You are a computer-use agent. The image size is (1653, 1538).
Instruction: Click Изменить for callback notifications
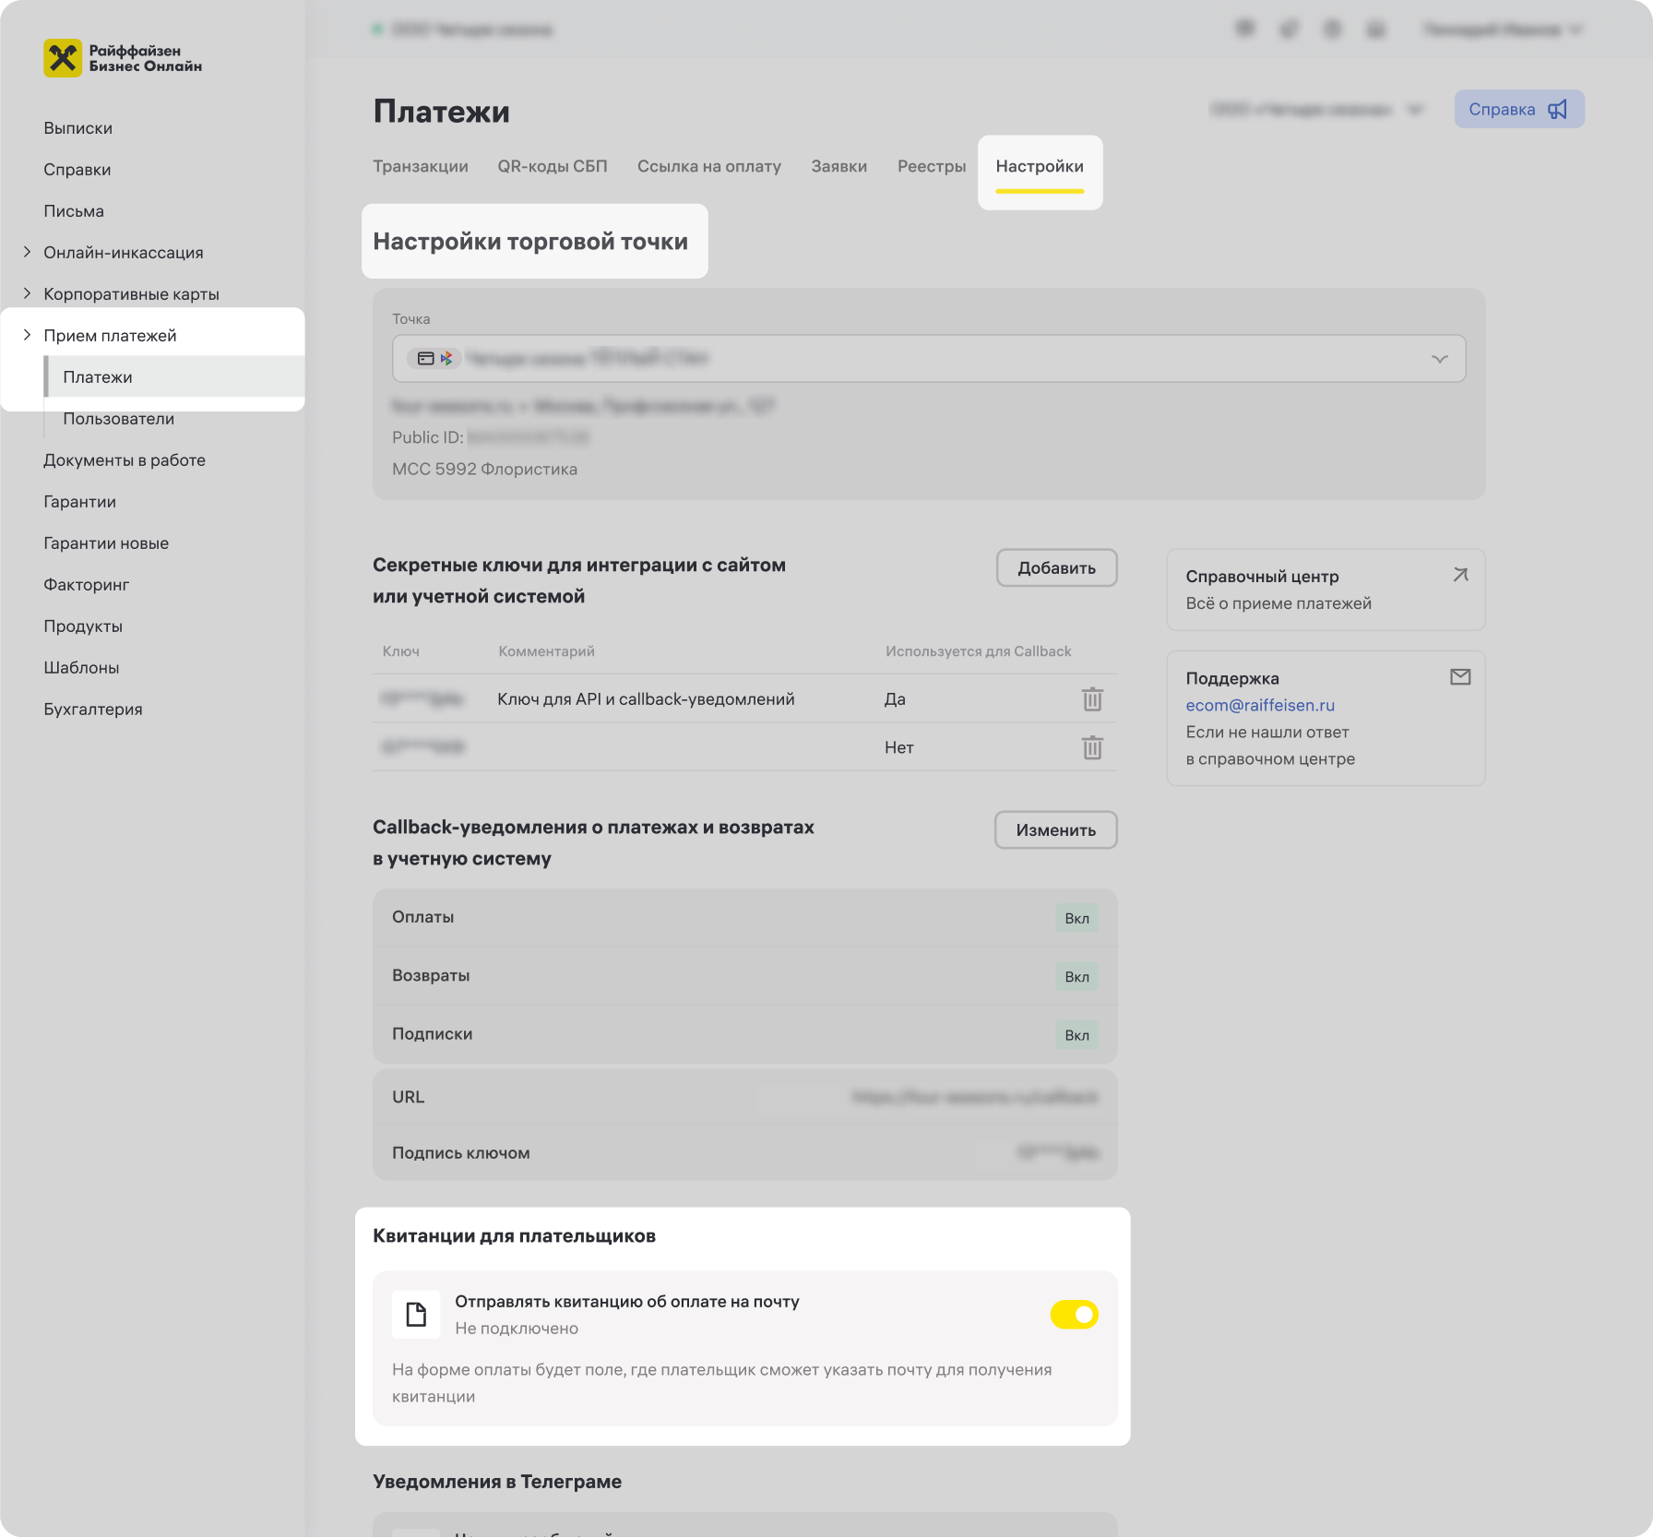tap(1055, 830)
